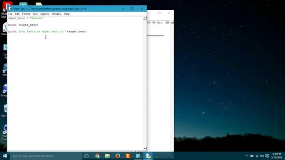Click the print (super_hero) code line

click(23, 25)
